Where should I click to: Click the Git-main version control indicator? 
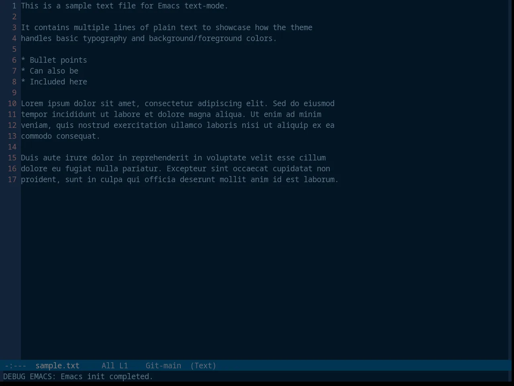(163, 365)
